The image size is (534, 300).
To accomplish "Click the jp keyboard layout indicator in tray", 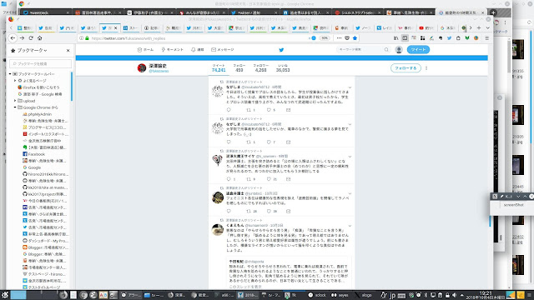I will pyautogui.click(x=392, y=295).
